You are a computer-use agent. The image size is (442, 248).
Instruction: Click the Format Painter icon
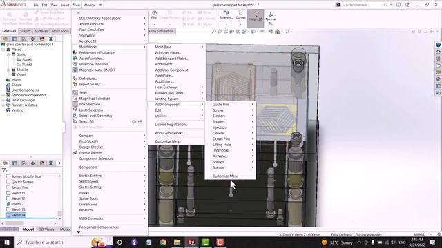[x=75, y=153]
